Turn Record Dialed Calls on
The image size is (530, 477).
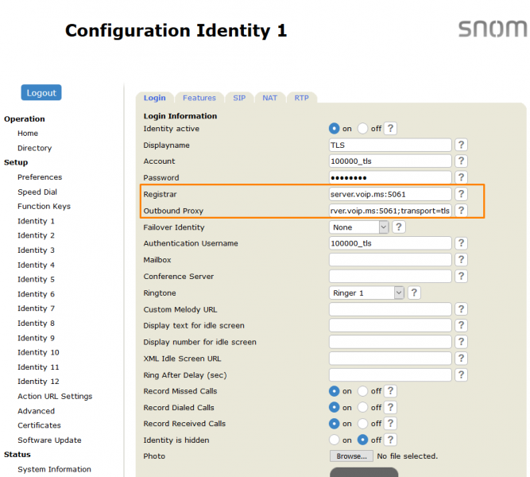(x=334, y=407)
